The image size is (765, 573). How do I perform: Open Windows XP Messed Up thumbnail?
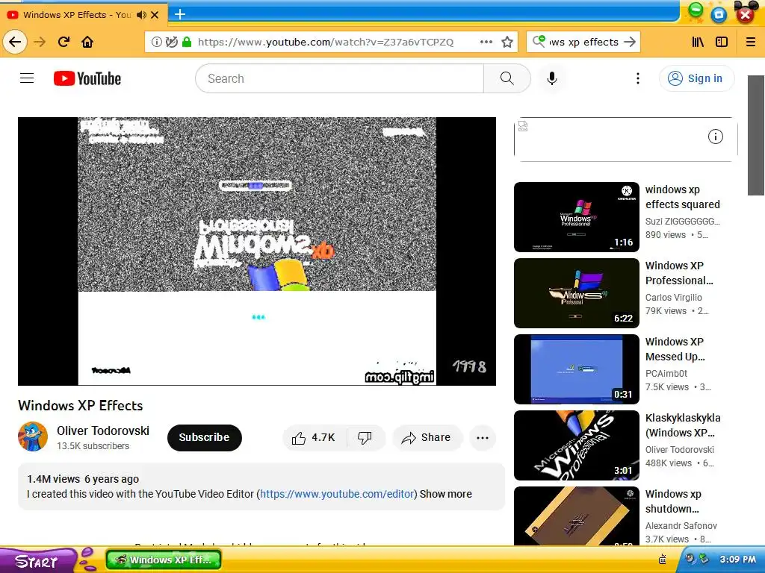click(576, 369)
